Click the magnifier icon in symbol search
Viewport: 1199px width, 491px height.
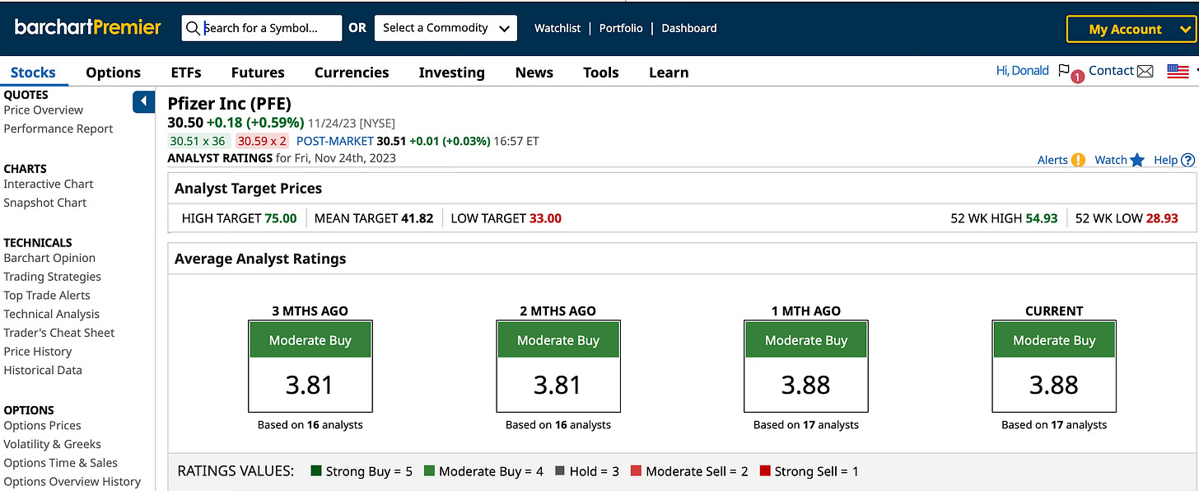(x=193, y=28)
